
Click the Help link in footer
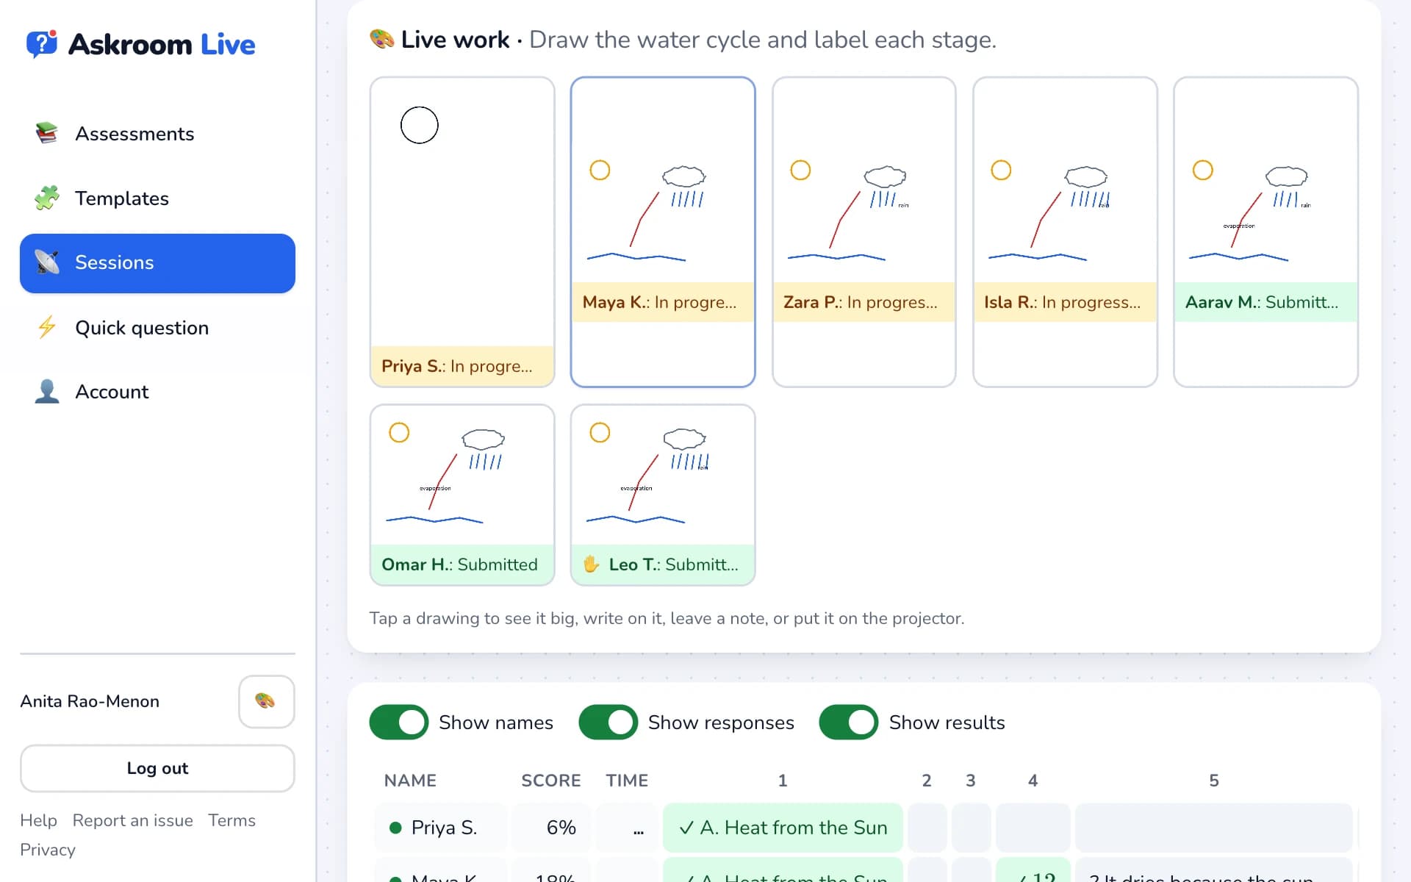point(38,820)
